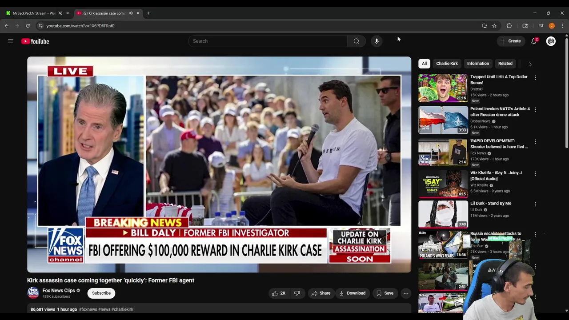Screen dimensions: 569x320
Task: Show next filter chips with right arrow
Action: coord(530,64)
